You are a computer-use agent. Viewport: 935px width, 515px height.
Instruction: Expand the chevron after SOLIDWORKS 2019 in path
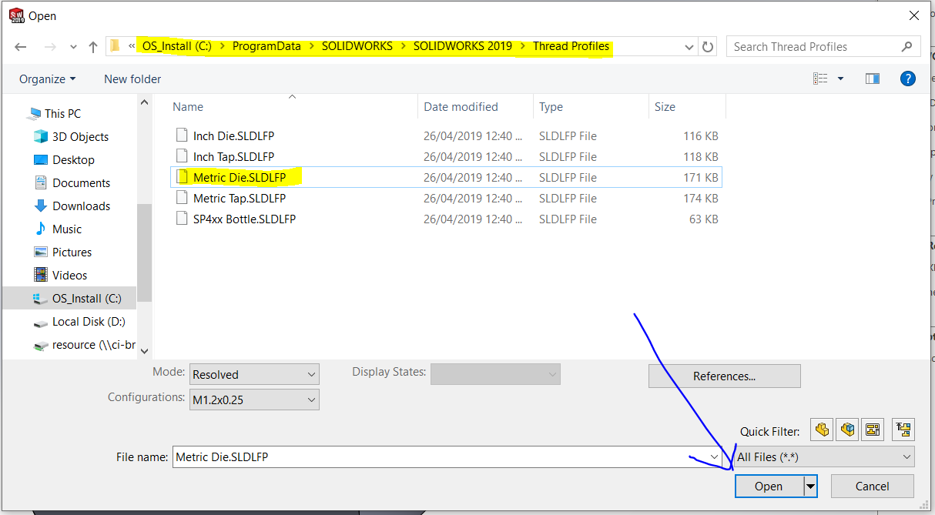[x=522, y=46]
